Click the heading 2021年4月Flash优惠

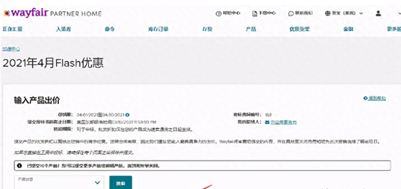tap(53, 63)
